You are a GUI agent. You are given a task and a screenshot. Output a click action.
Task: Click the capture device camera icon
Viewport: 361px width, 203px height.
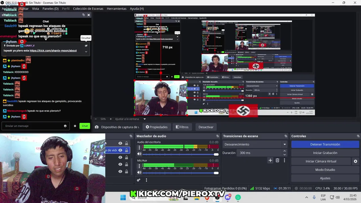pyautogui.click(x=97, y=127)
